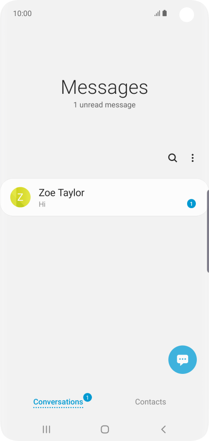The height and width of the screenshot is (441, 209).
Task: Tap the "1 unread message" text
Action: click(x=104, y=105)
